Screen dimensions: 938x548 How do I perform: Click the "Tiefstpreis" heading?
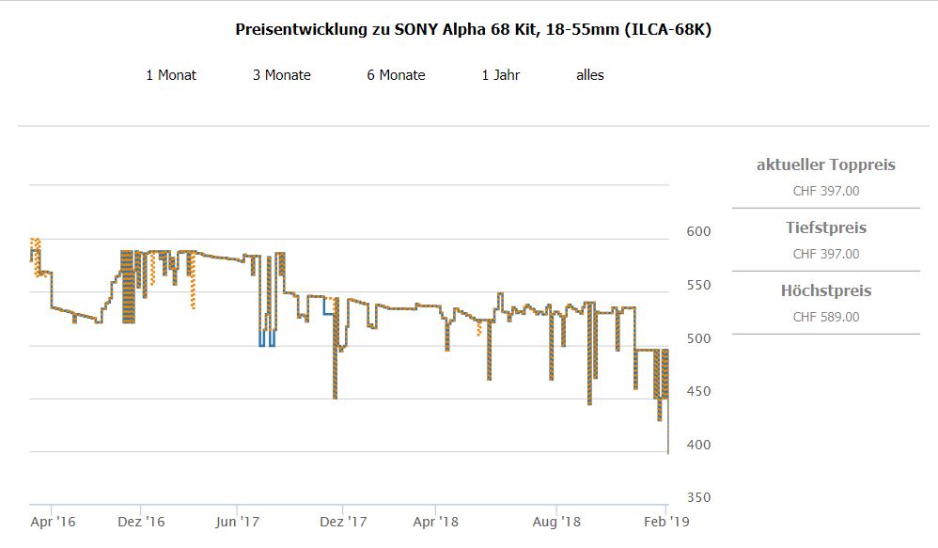pos(826,228)
